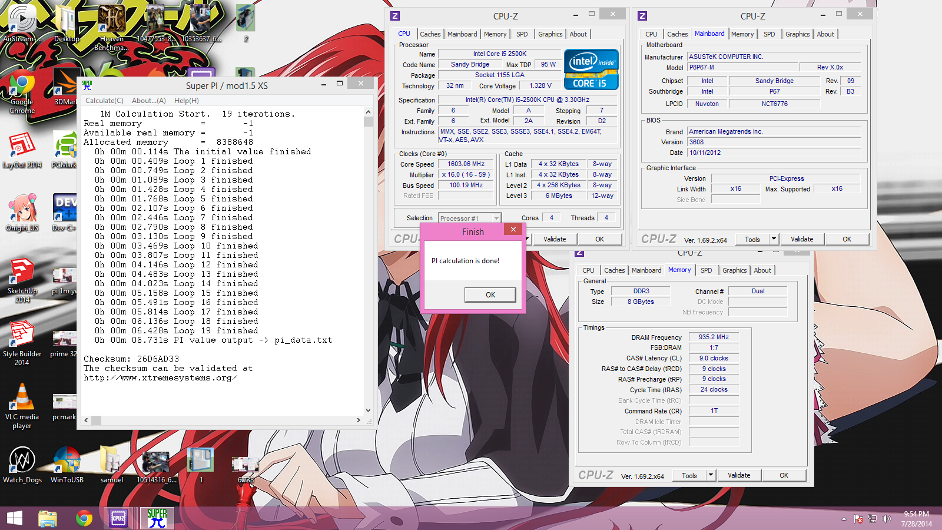Confirm OK in Finish dialog
Viewport: 942px width, 530px height.
click(x=490, y=294)
